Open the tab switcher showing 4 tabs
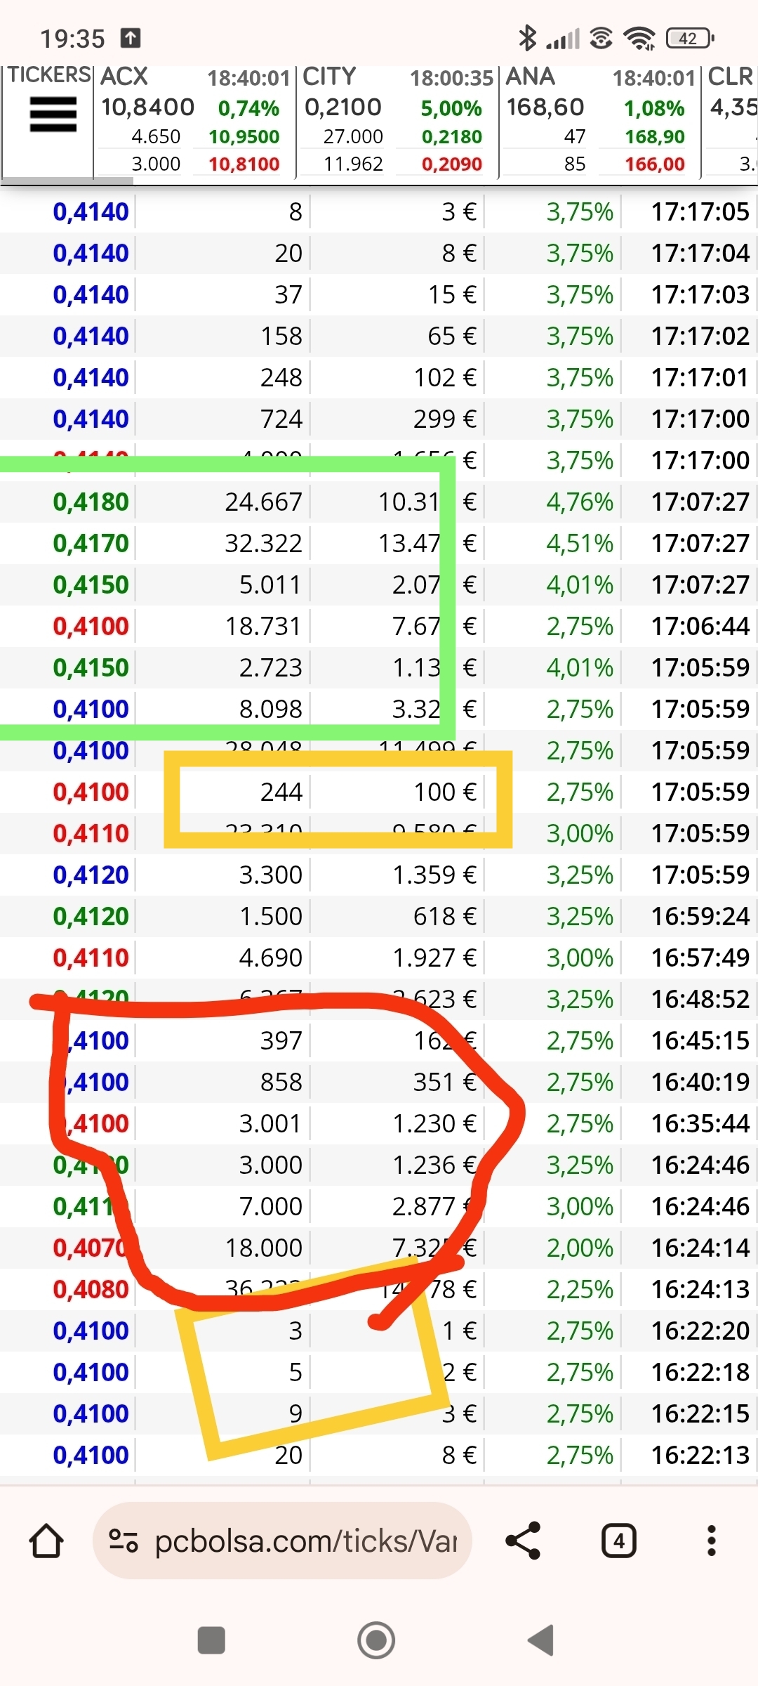The height and width of the screenshot is (1686, 758). pos(619,1541)
